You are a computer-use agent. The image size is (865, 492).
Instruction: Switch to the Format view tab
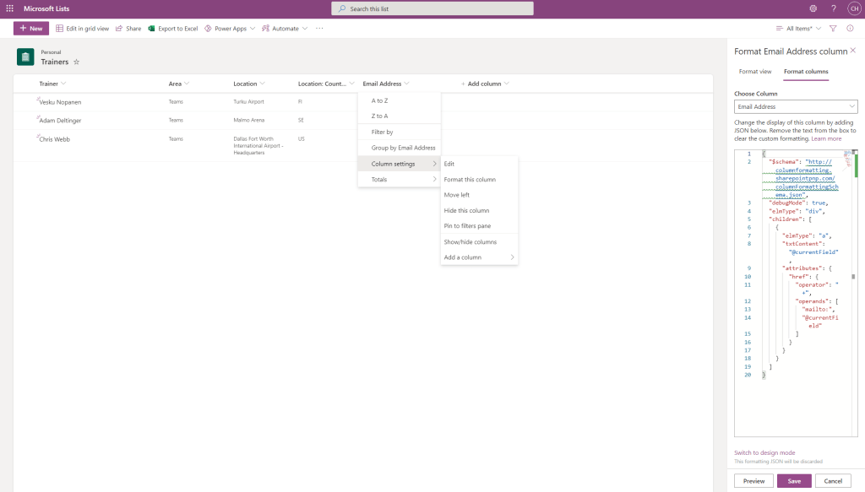pyautogui.click(x=754, y=72)
